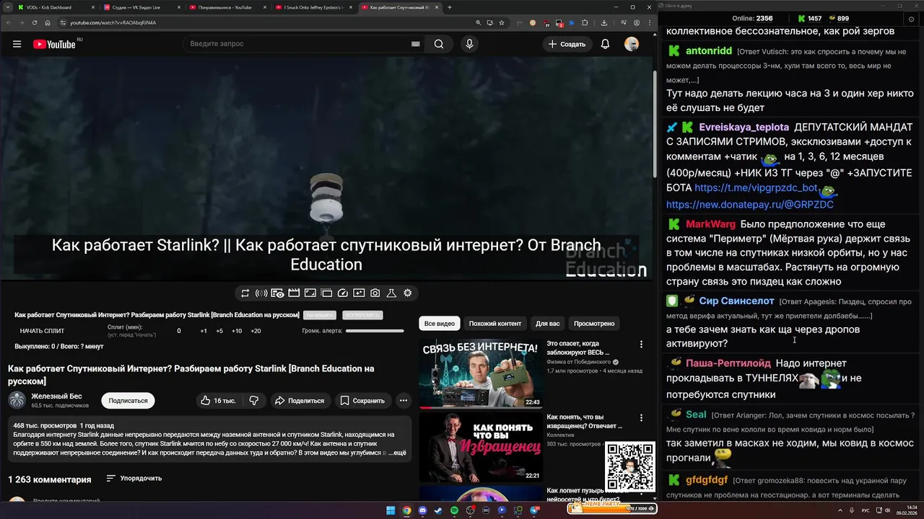The image size is (924, 519).
Task: Open the new.donatepay.ru/@GRPZDC chat link
Action: point(749,205)
